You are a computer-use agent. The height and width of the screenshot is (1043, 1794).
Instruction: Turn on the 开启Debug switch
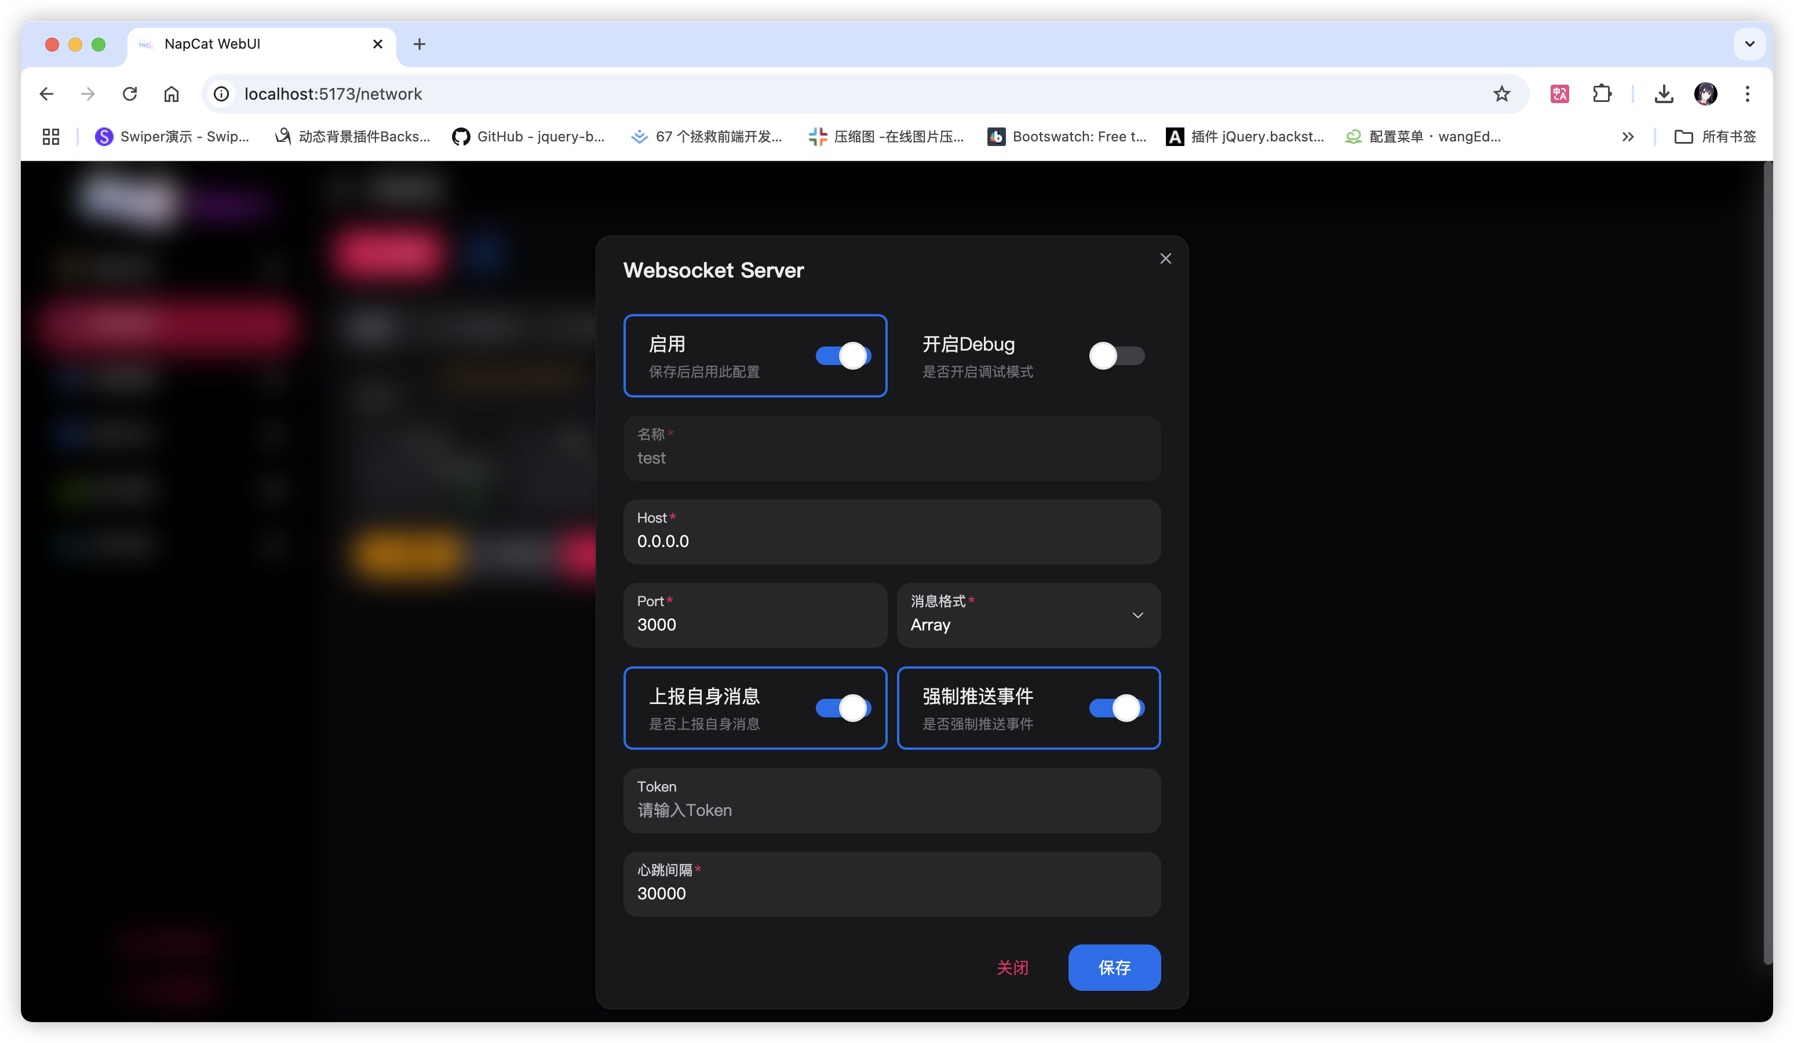(x=1116, y=355)
